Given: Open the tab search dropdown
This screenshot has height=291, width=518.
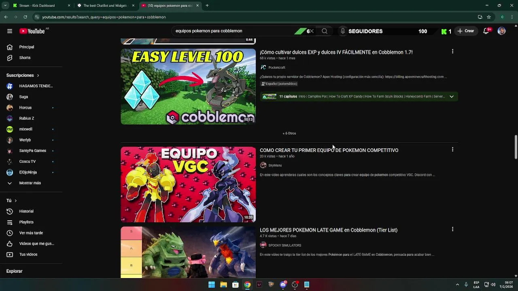Looking at the screenshot, I should [5, 6].
